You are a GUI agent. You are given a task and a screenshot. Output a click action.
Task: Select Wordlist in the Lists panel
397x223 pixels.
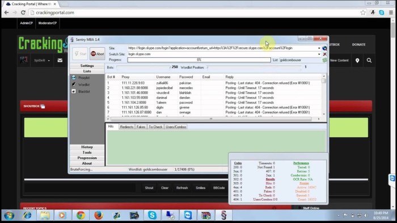point(81,85)
